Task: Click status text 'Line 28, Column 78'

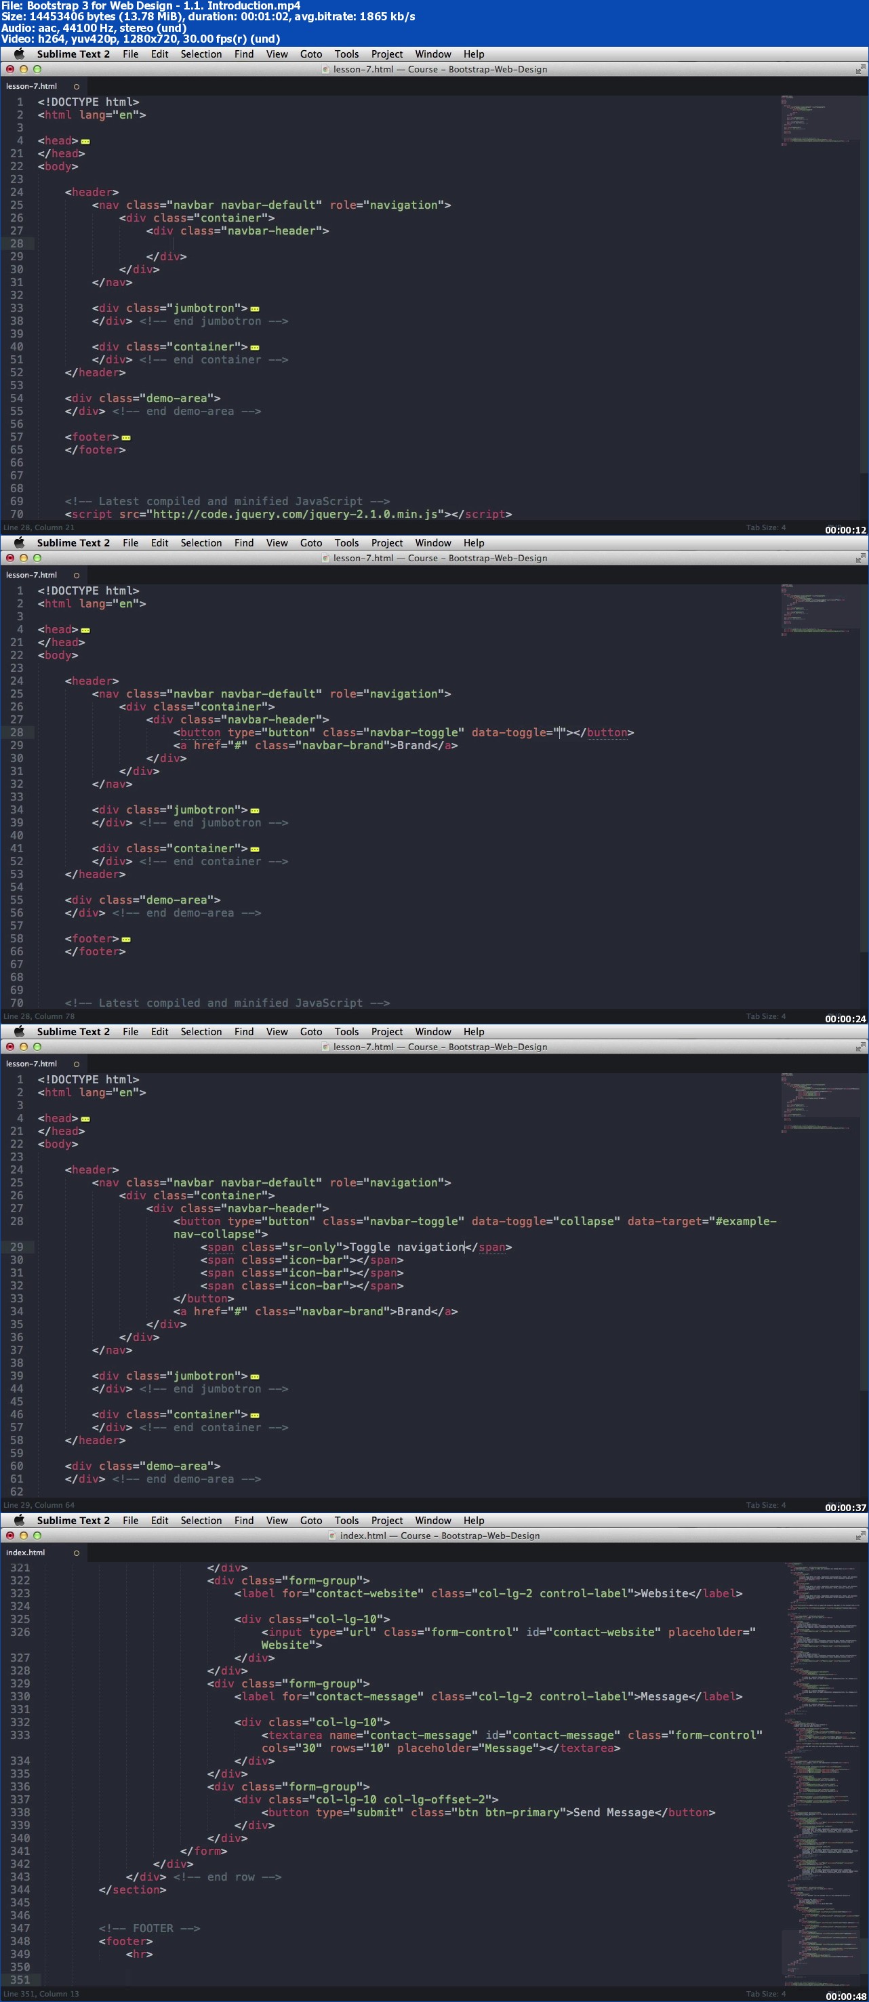Action: [39, 1016]
